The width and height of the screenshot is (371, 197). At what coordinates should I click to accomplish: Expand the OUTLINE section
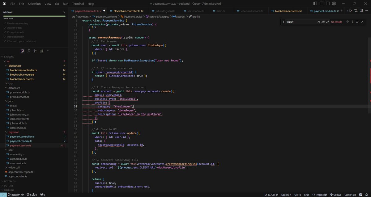point(33,186)
